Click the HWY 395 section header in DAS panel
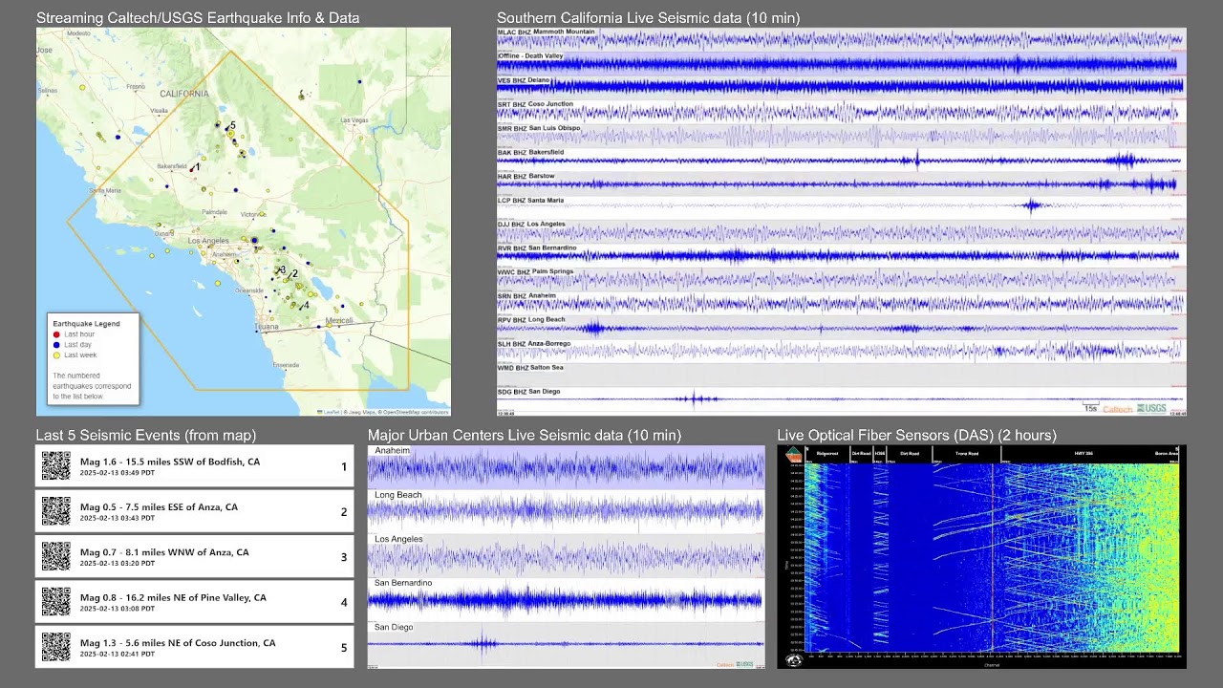This screenshot has height=688, width=1223. coord(1084,454)
